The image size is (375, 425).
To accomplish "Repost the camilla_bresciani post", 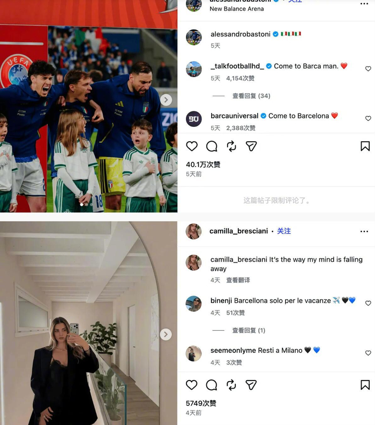I will (x=231, y=385).
